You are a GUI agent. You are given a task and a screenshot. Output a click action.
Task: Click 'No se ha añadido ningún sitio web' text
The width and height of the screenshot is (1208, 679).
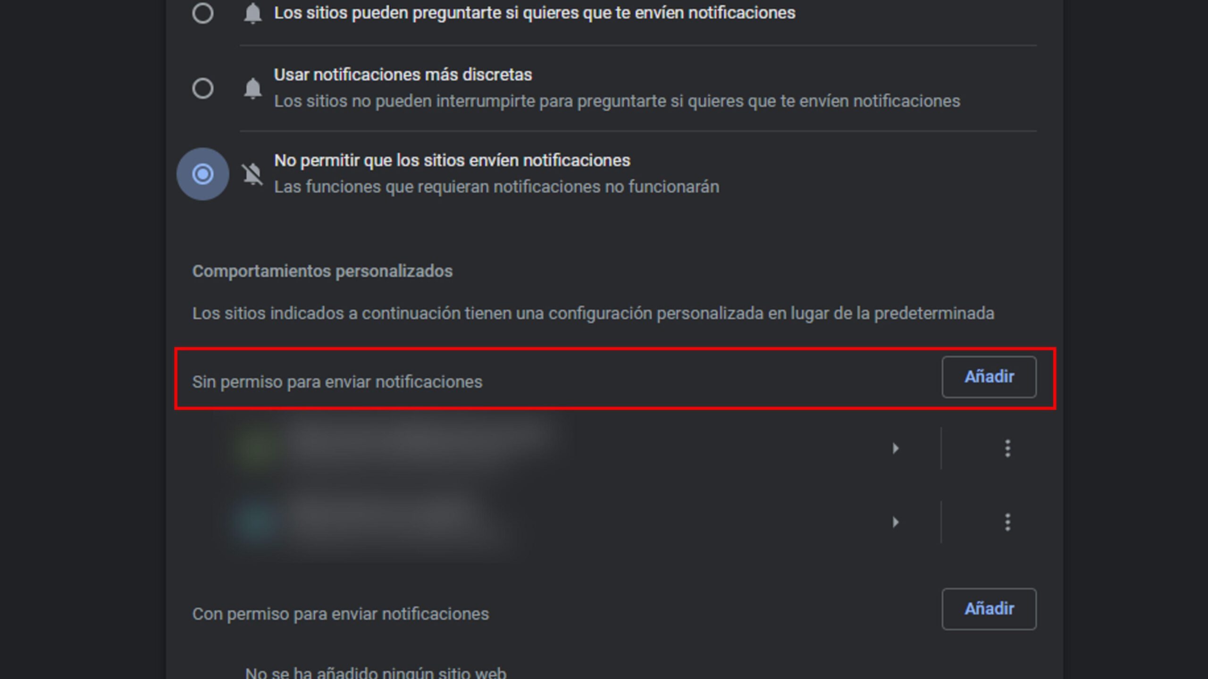[x=376, y=672]
